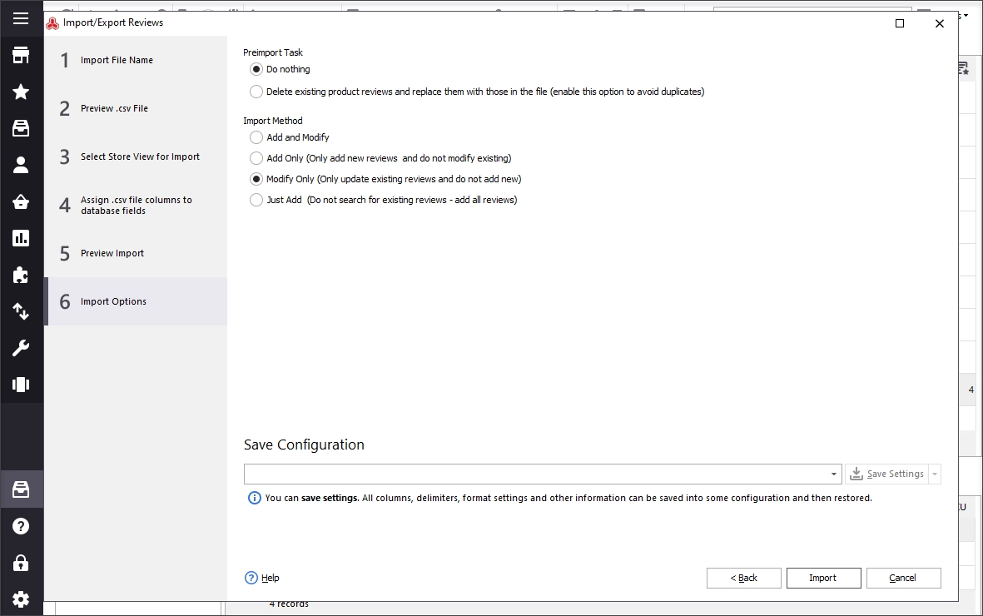This screenshot has height=616, width=983.
Task: Click the Back button
Action: click(x=743, y=578)
